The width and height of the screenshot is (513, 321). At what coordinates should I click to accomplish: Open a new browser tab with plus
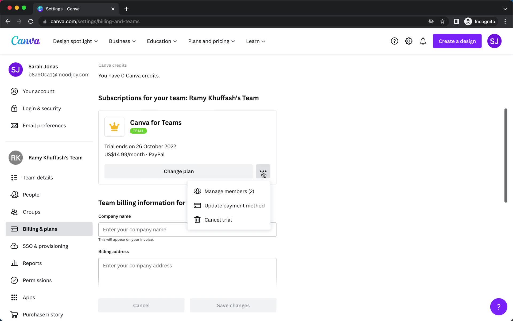126,9
